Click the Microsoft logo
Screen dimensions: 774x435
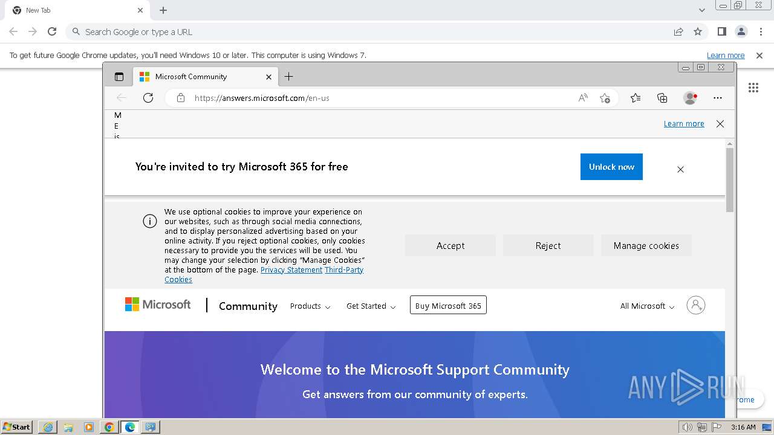coord(158,304)
